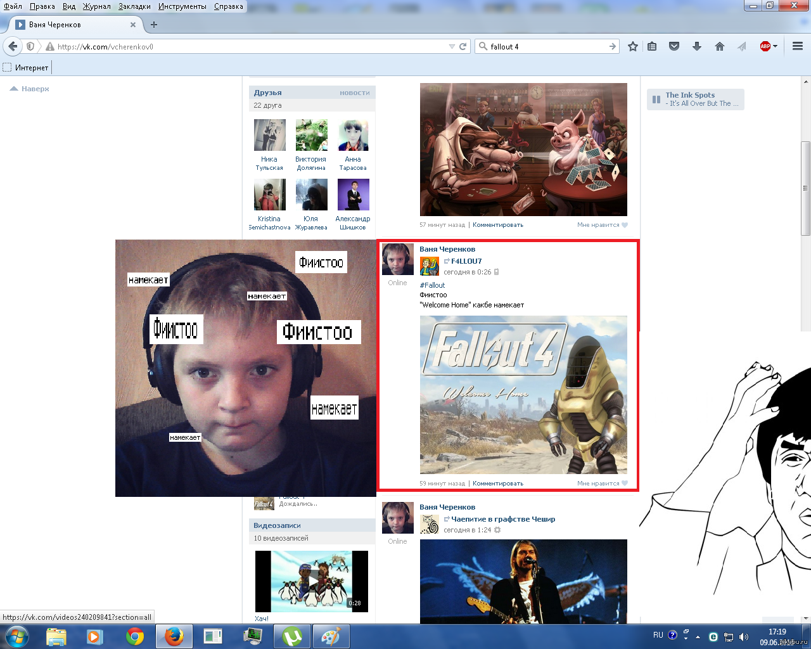Show hidden tray icons arrow
This screenshot has height=649, width=811.
pos(698,637)
